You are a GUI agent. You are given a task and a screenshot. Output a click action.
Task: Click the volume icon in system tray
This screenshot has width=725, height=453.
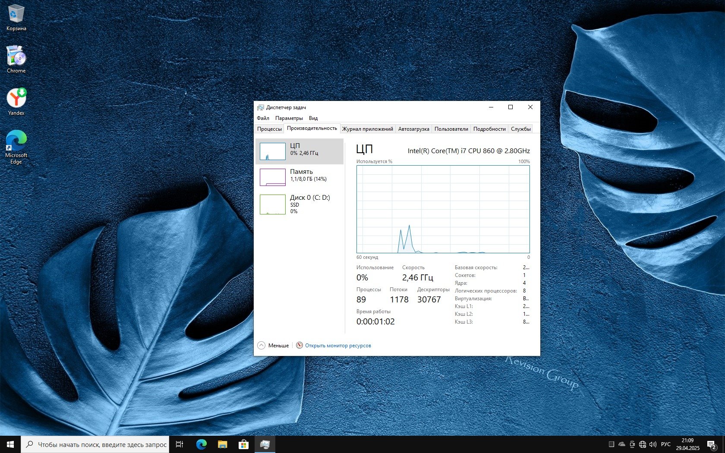tap(652, 444)
